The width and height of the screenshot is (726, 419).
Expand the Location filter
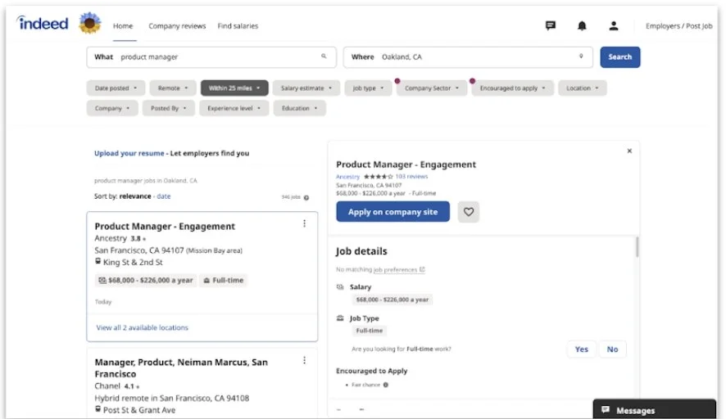click(583, 88)
